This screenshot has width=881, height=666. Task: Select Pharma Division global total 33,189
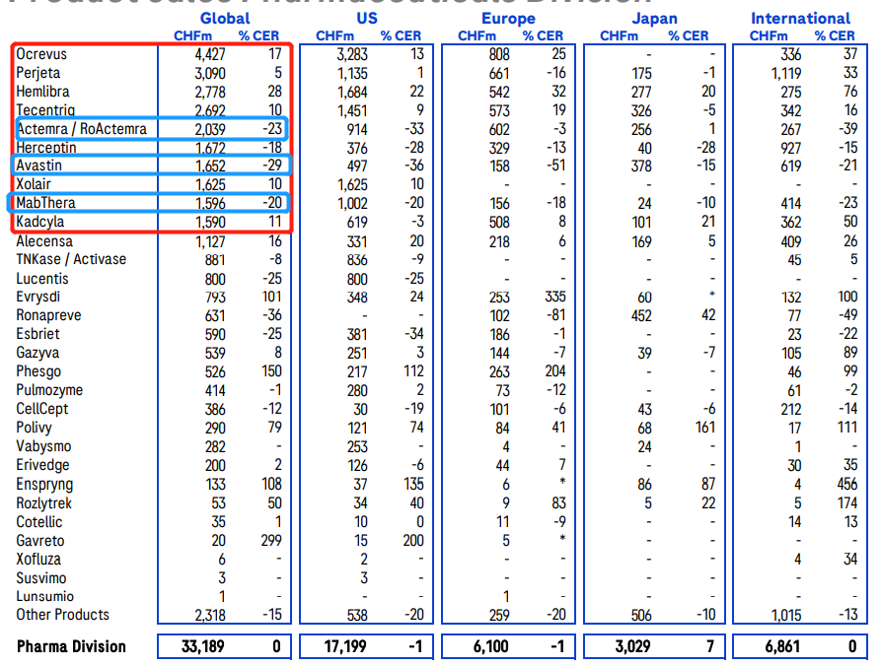pyautogui.click(x=203, y=647)
